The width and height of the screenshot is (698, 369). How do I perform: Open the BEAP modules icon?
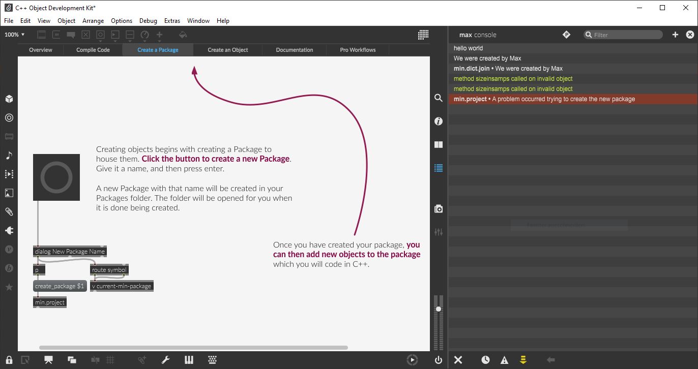point(9,268)
